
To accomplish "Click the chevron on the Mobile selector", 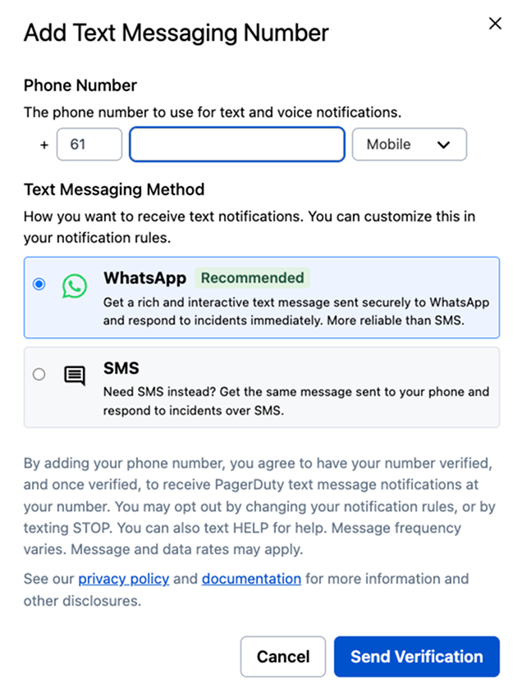I will (444, 144).
